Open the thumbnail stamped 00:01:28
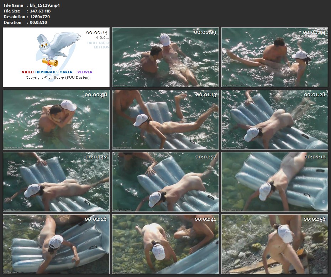 tap(274, 120)
